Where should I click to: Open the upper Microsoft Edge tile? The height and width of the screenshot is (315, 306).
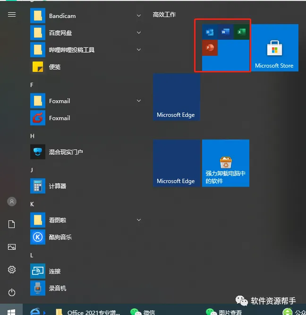(177, 97)
